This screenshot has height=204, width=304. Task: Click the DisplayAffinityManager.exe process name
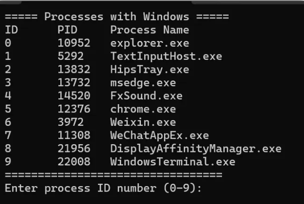pyautogui.click(x=195, y=149)
